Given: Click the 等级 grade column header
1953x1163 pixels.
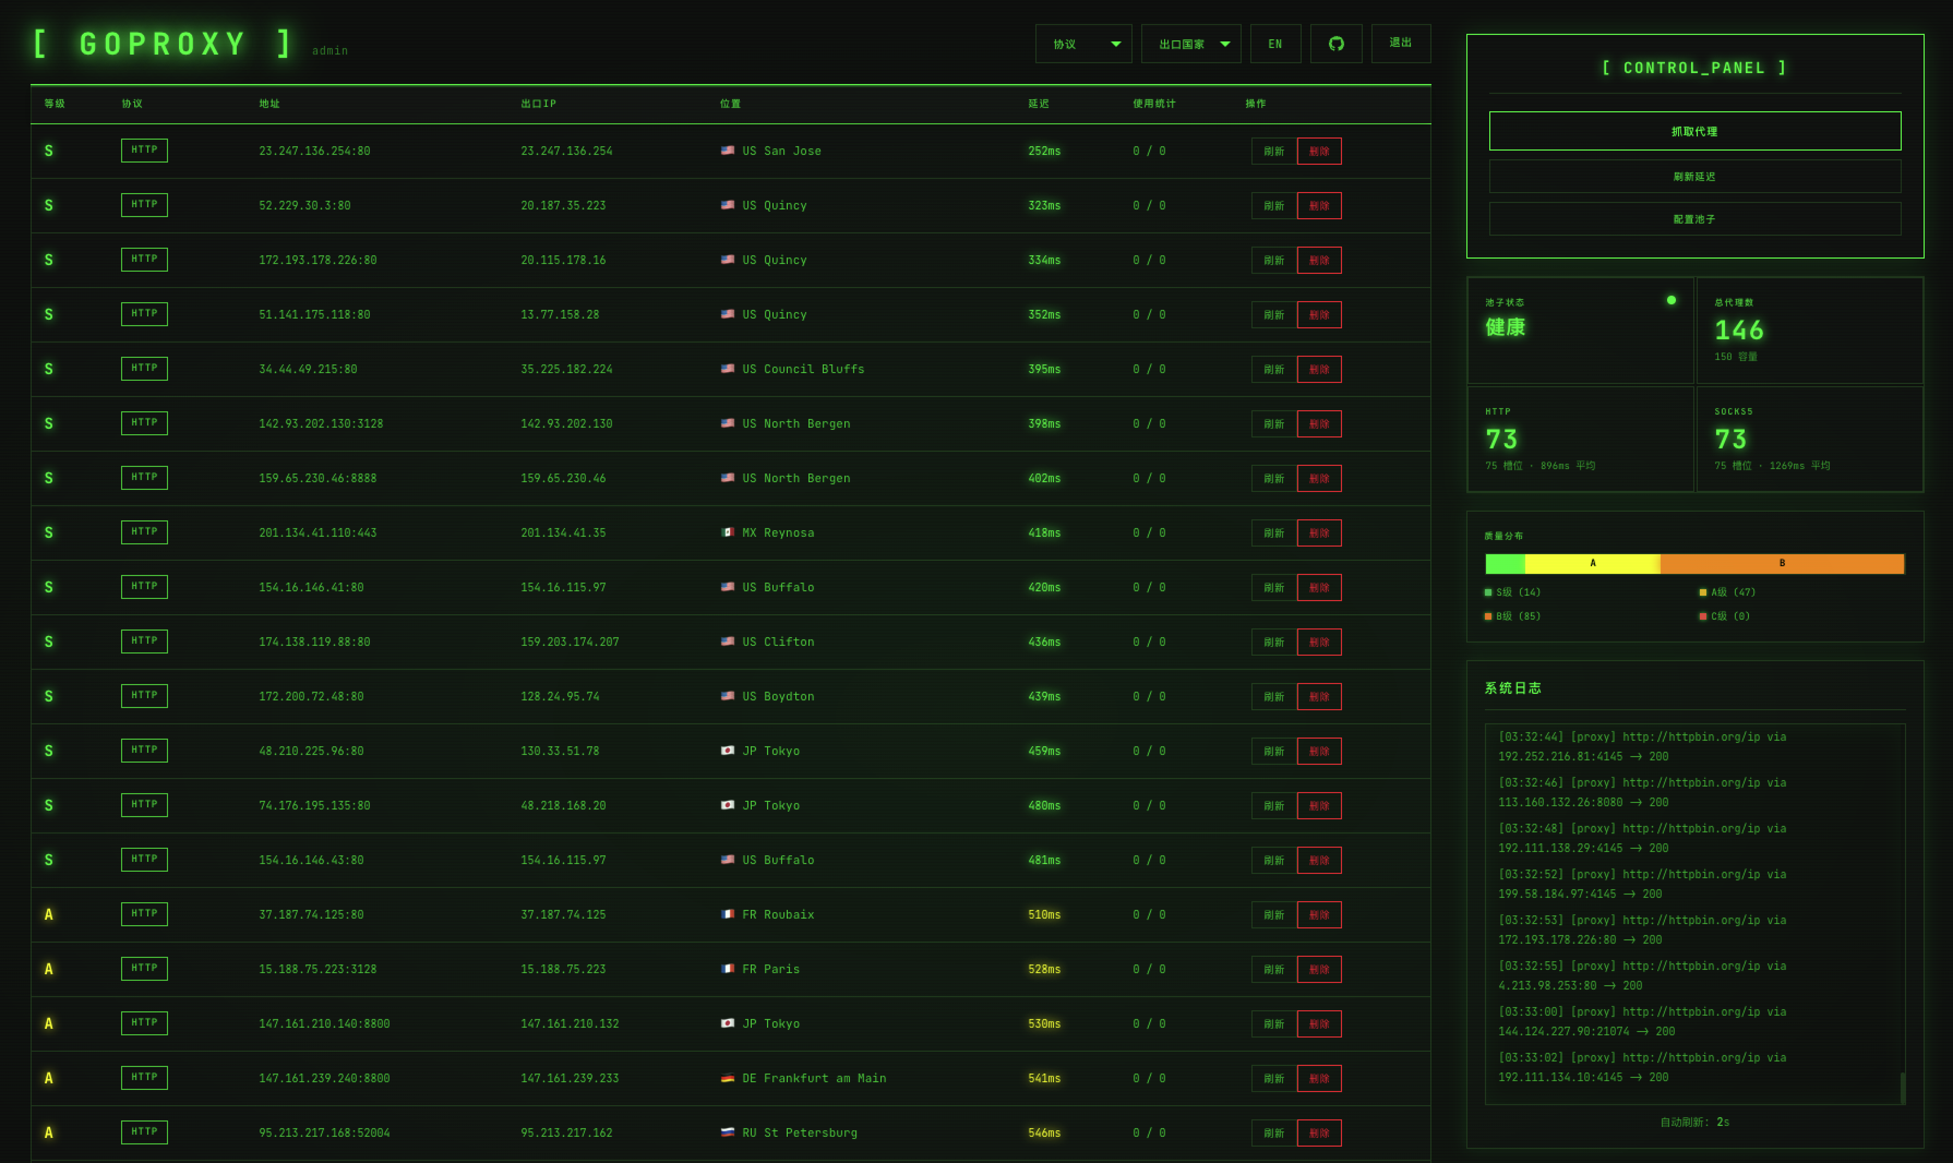Looking at the screenshot, I should click(54, 104).
